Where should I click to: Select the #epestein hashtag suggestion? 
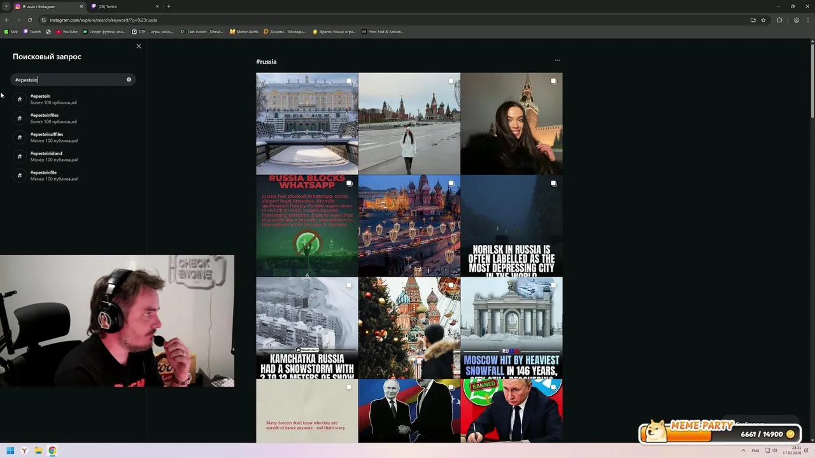click(73, 99)
